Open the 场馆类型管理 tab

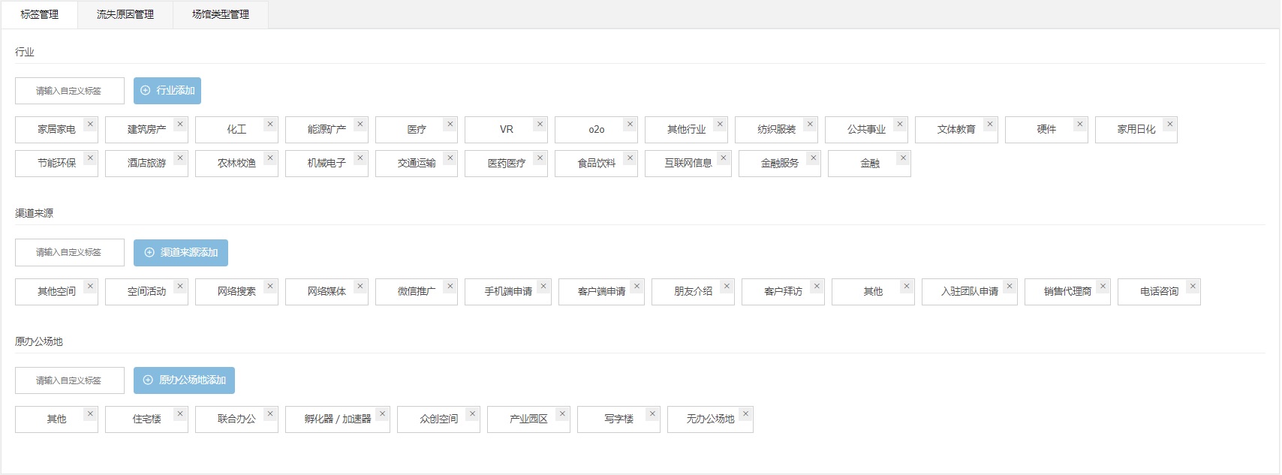tap(221, 14)
